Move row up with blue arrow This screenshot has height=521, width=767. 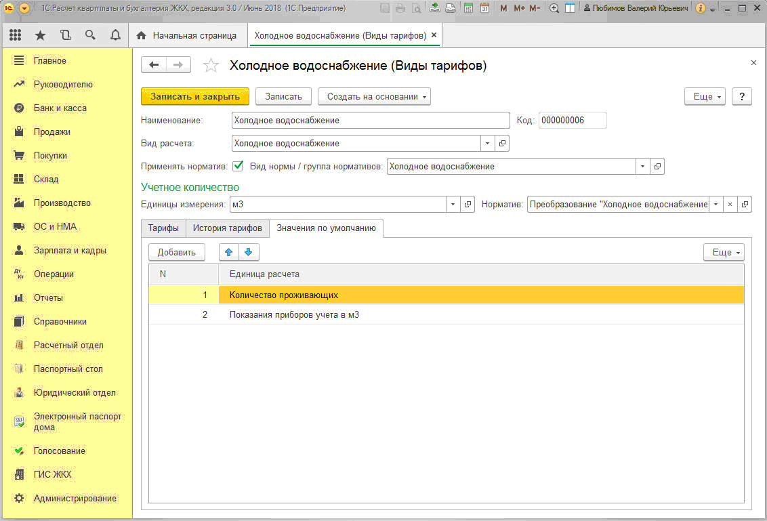coord(228,252)
